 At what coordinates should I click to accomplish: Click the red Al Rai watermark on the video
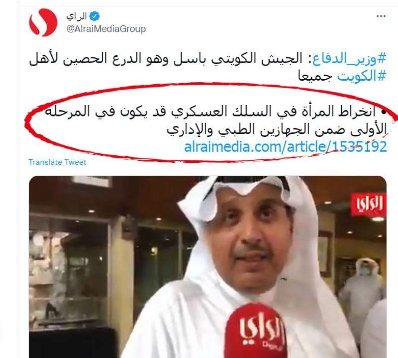(369, 204)
